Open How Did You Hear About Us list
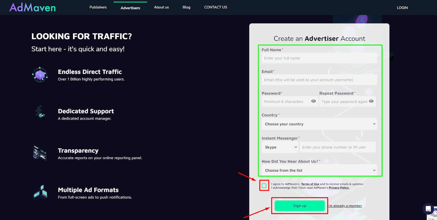The image size is (437, 220). pyautogui.click(x=319, y=170)
